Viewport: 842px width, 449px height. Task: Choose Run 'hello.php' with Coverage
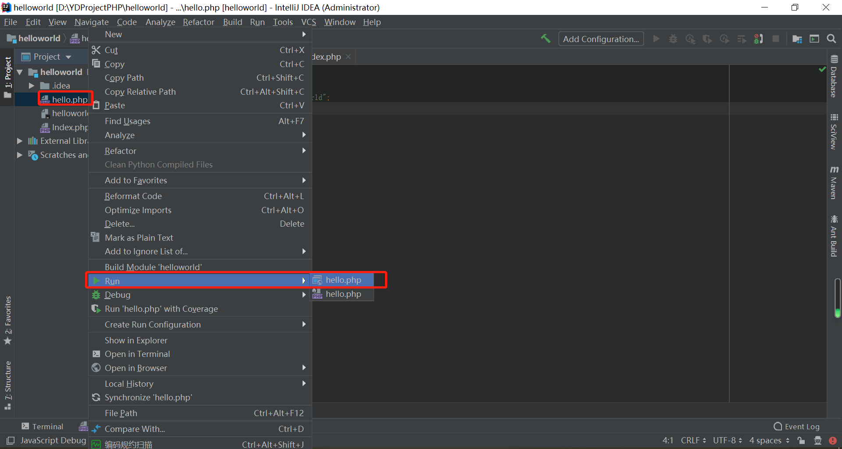coord(200,309)
